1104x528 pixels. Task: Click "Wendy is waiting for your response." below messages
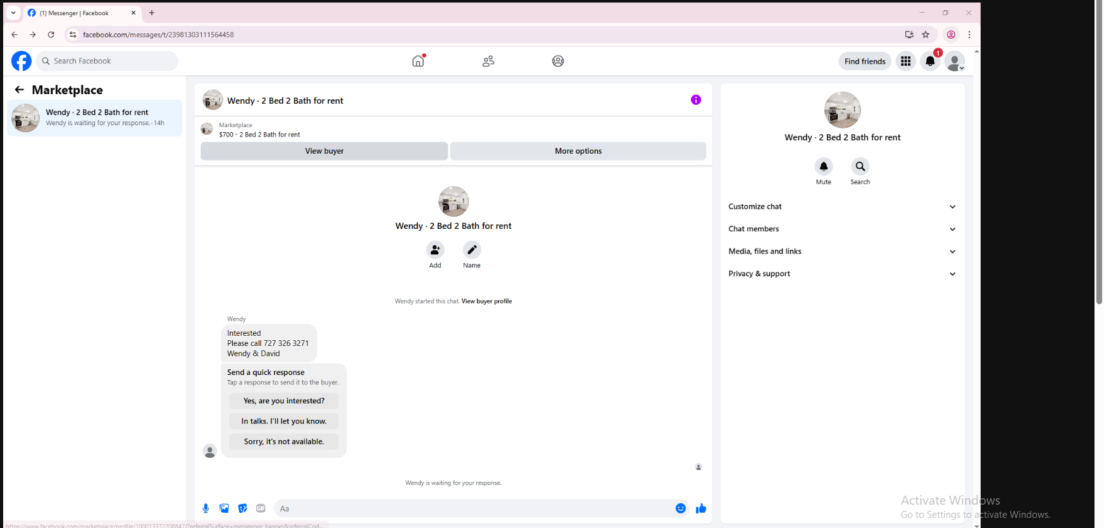pos(454,483)
